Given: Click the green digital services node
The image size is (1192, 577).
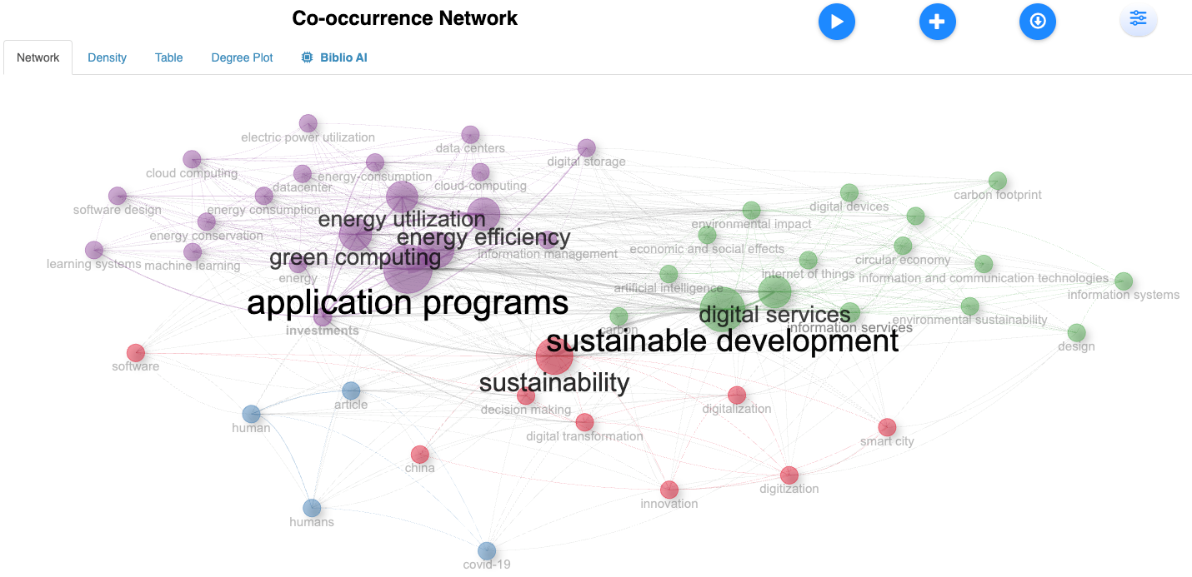Looking at the screenshot, I should pos(722,310).
